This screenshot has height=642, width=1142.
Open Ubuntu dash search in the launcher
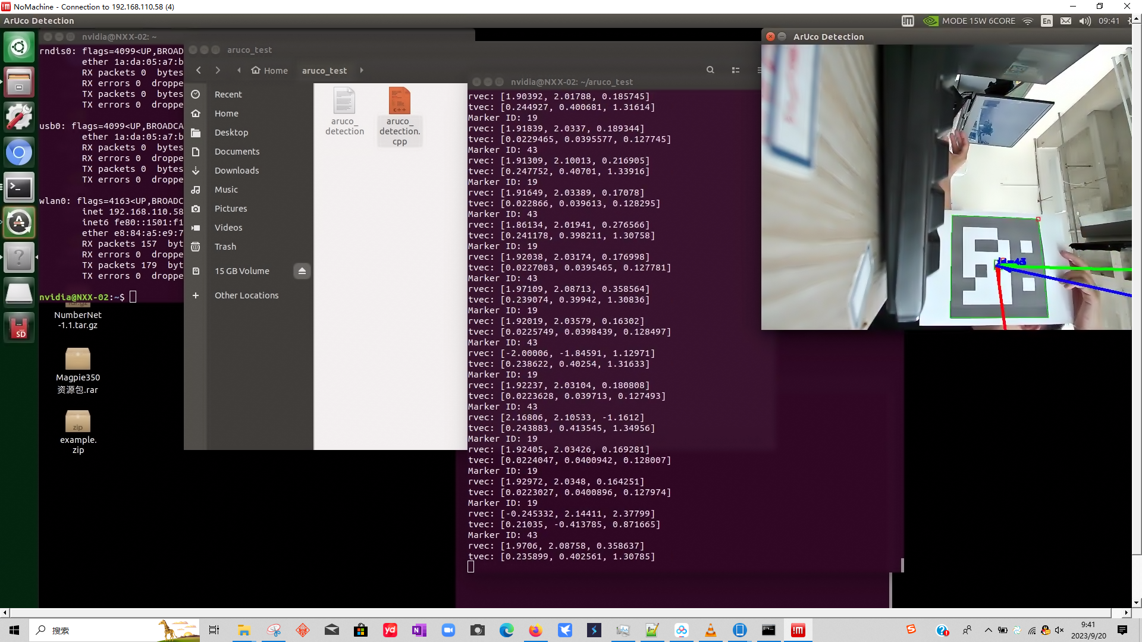(x=19, y=47)
